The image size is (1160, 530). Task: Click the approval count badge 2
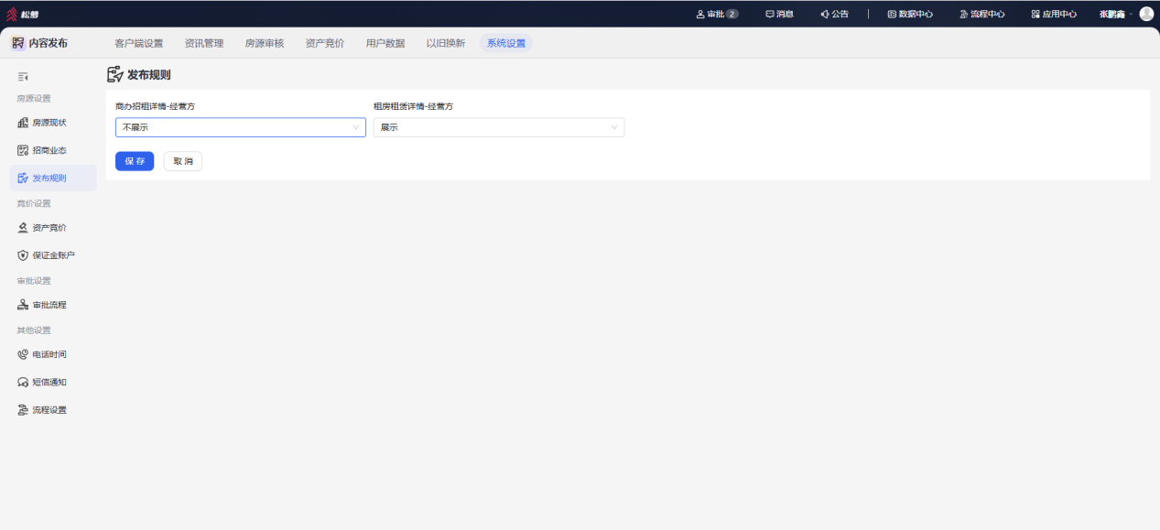pyautogui.click(x=732, y=14)
